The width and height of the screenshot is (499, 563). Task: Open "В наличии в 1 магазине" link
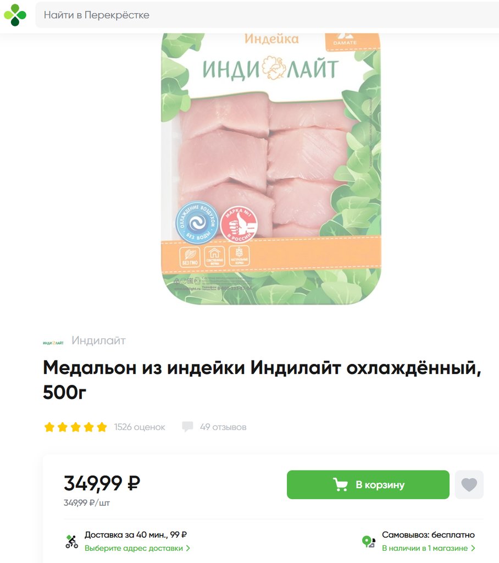(425, 548)
